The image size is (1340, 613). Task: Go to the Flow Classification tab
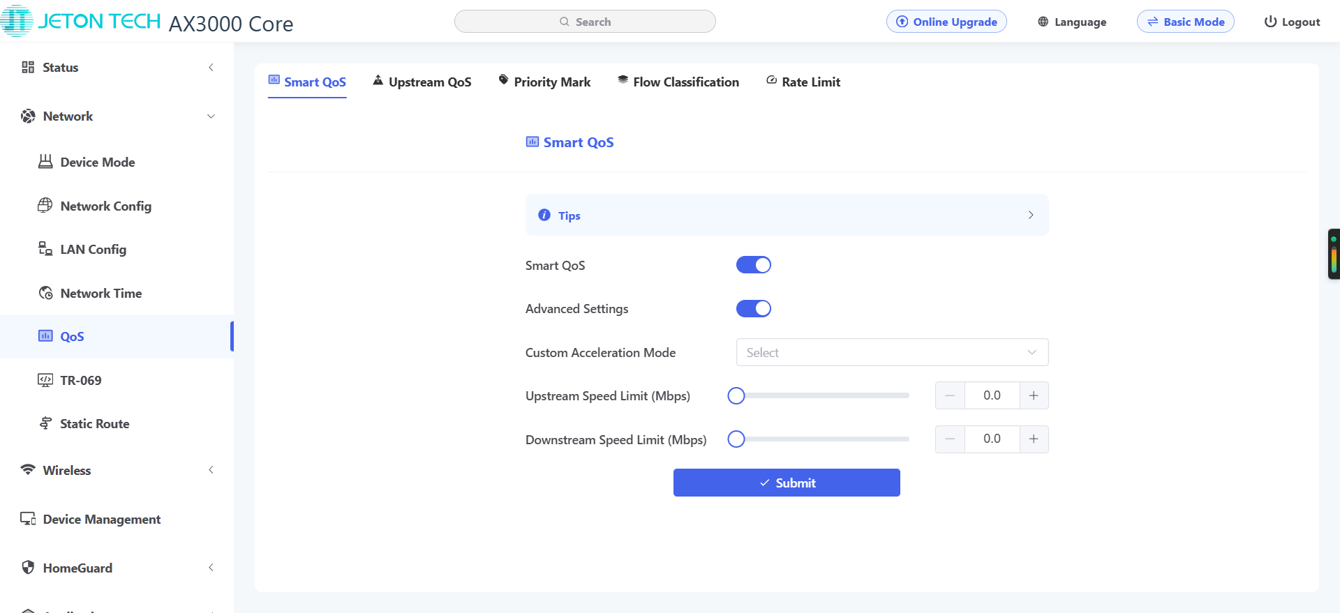point(678,82)
